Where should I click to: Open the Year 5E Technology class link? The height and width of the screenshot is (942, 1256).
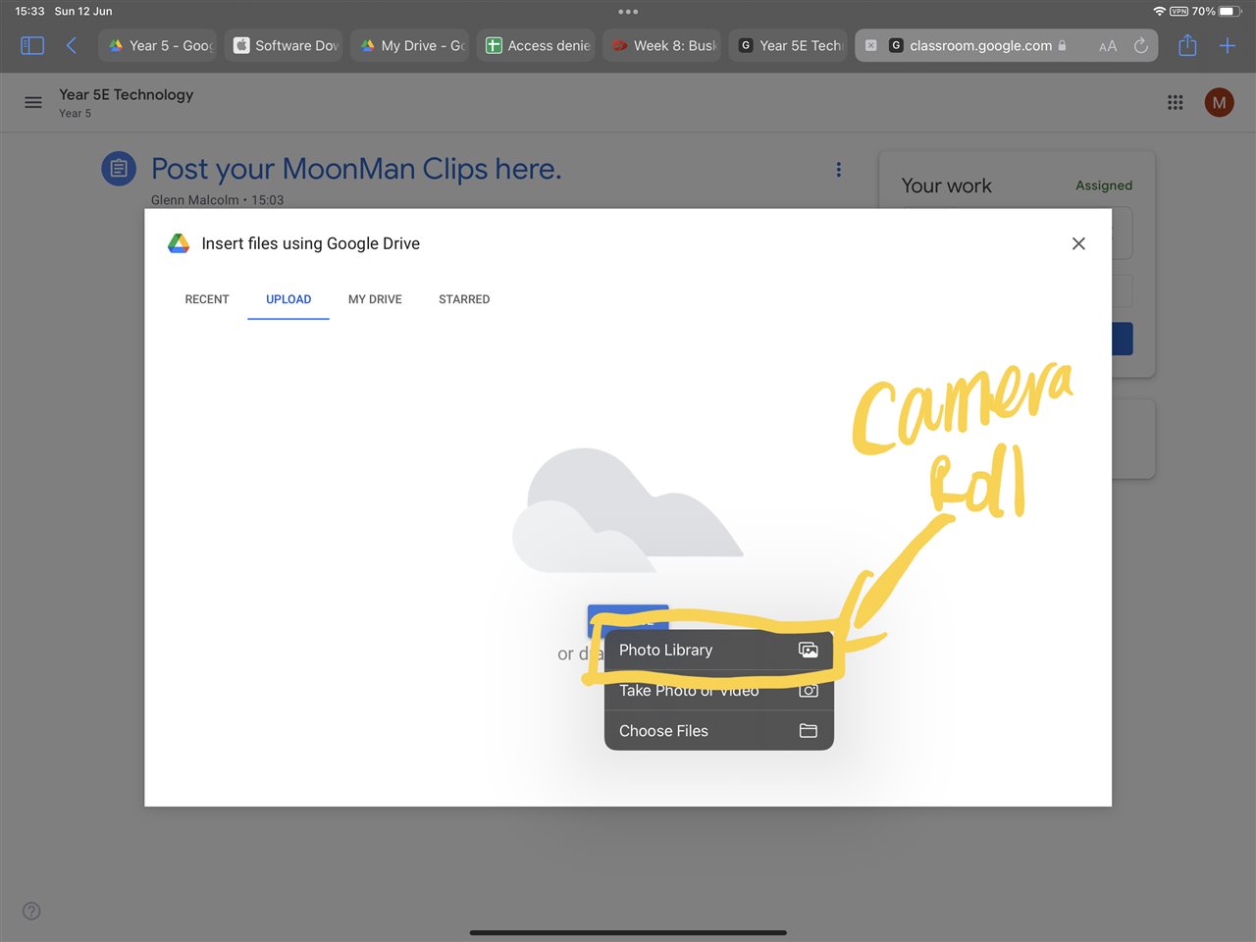(126, 94)
